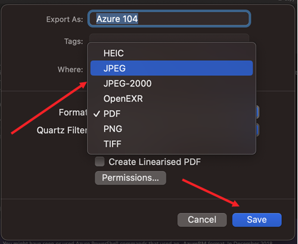The height and width of the screenshot is (244, 298).
Task: Save the exported file
Action: (257, 220)
